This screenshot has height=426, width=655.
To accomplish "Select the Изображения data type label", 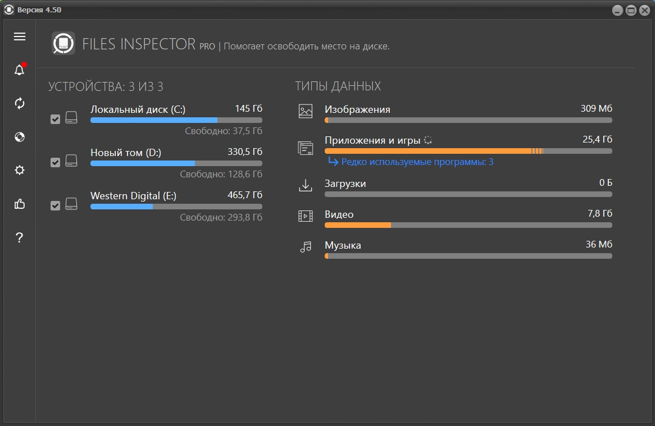I will (357, 109).
